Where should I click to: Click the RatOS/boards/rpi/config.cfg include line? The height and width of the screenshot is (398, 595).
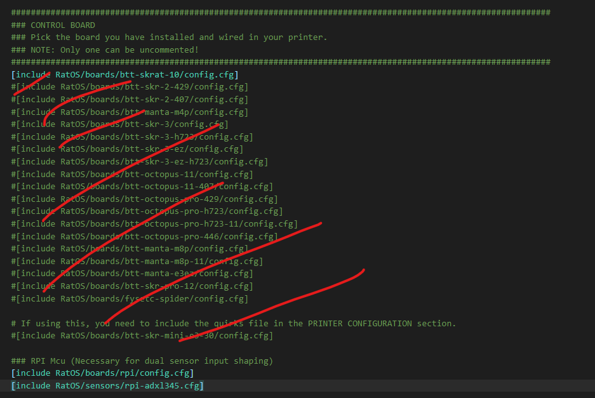(x=102, y=373)
